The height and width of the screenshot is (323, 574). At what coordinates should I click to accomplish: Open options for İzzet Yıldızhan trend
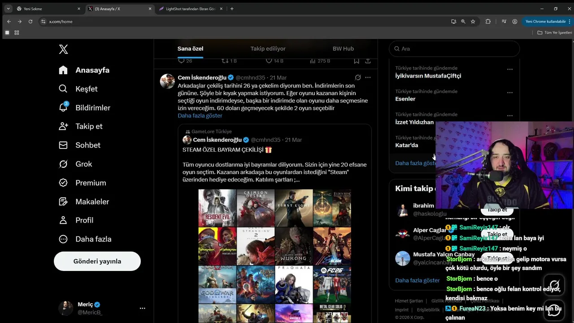pyautogui.click(x=510, y=116)
